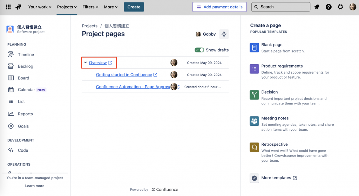Click the project avatar for 個人習慣建立
Viewport: 359px width, 196px height.
[10, 29]
